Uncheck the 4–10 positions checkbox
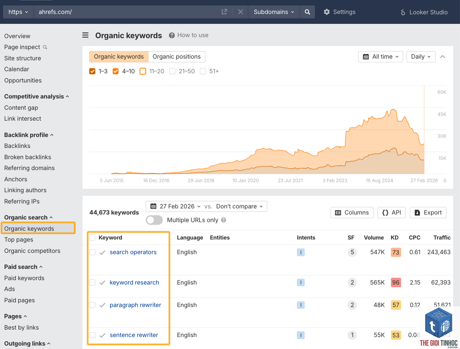460x349 pixels. (116, 71)
